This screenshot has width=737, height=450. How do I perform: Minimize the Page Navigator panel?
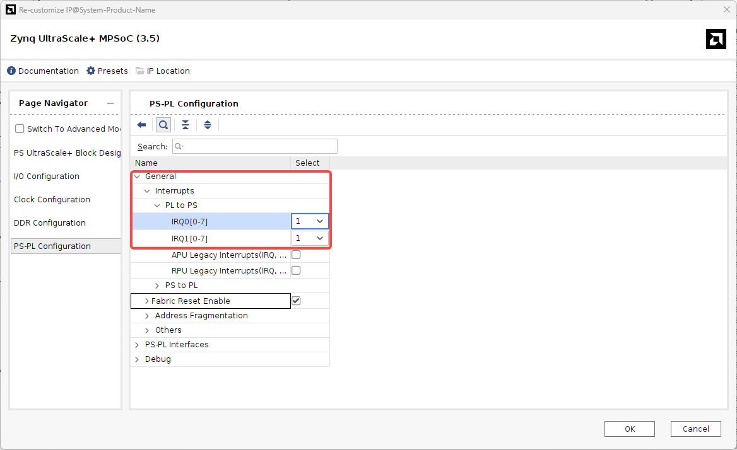point(110,103)
